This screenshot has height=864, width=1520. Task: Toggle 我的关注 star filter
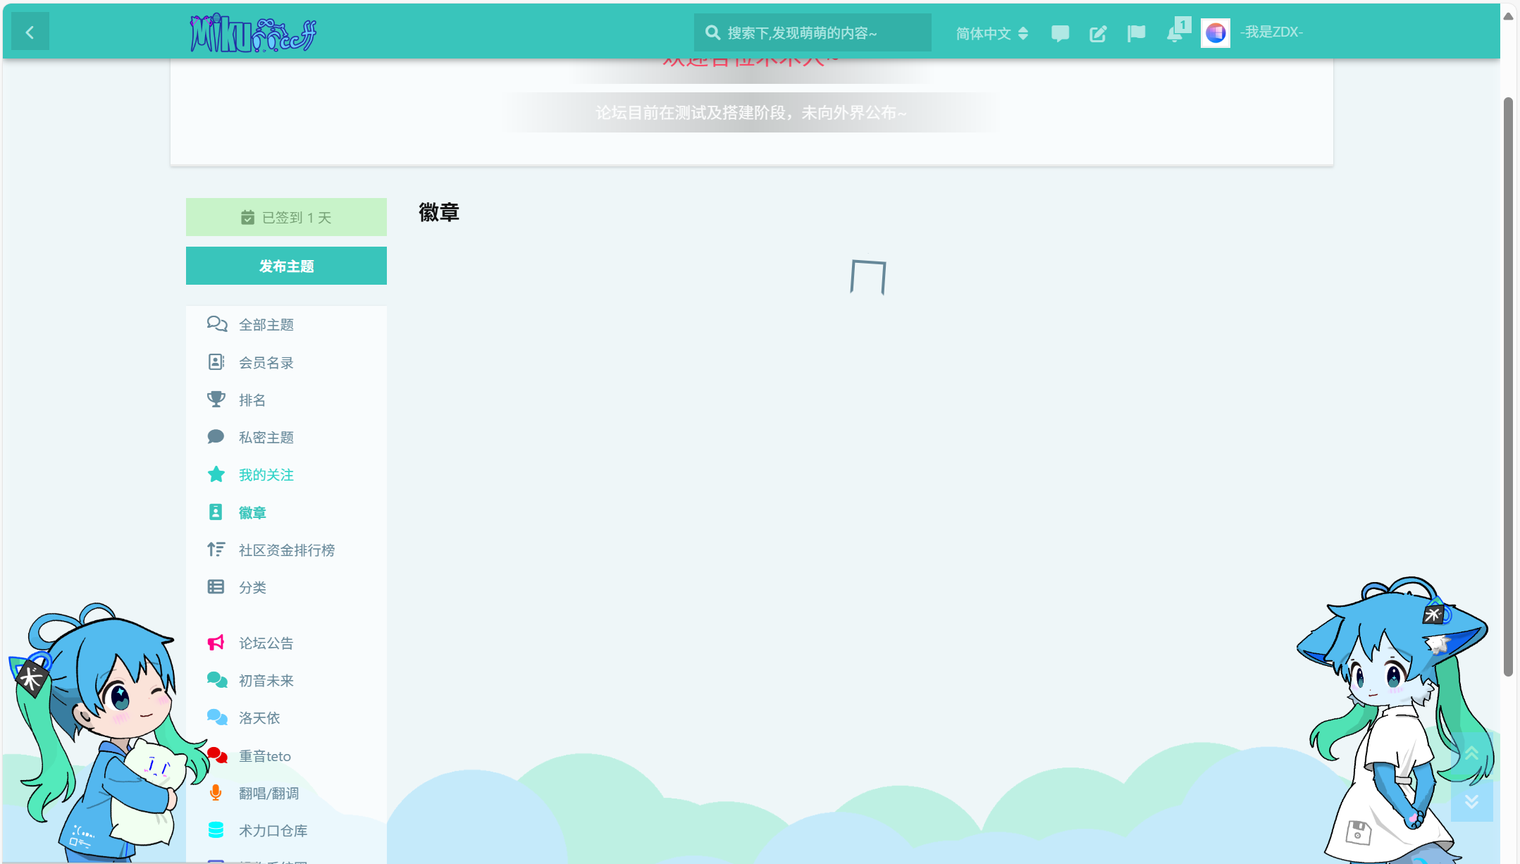coord(266,475)
